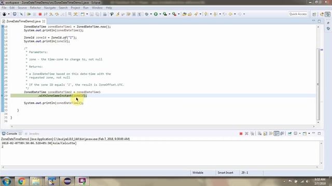Open the Window menu
Viewport: 332px width, 186px height.
tap(97, 8)
